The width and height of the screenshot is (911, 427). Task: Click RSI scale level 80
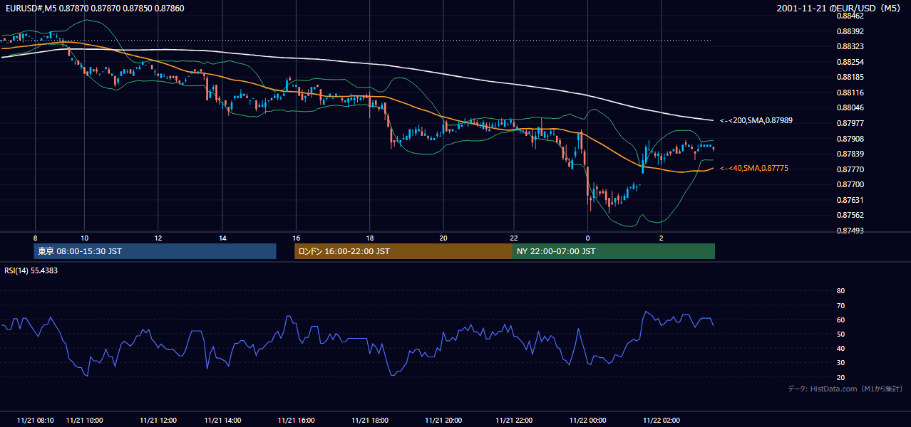click(840, 290)
